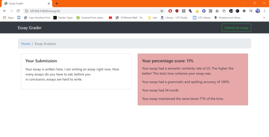The height and width of the screenshot is (137, 269).
Task: Open the cats bookmark folder
Action: pyautogui.click(x=153, y=18)
